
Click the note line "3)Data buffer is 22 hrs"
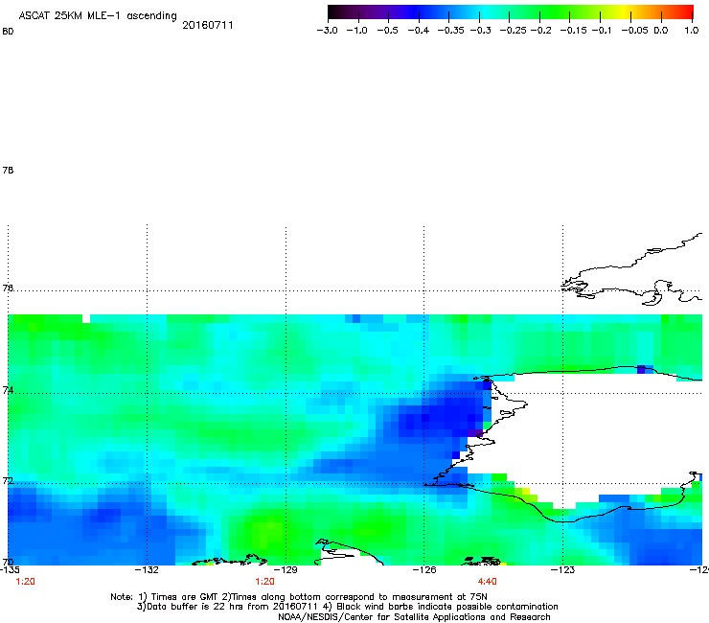tap(347, 607)
